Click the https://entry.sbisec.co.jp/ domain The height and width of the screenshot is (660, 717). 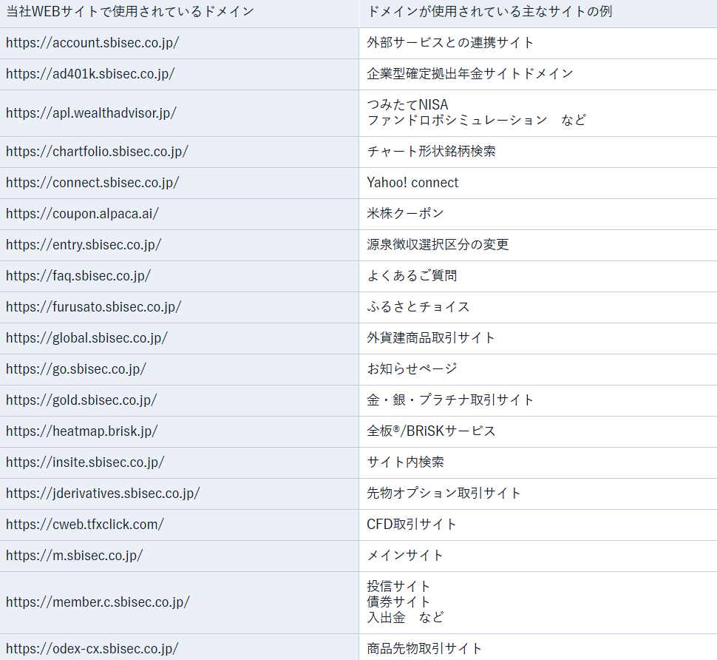pyautogui.click(x=84, y=245)
